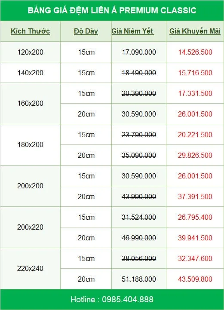Select the 200x200 size cell
This screenshot has height=310, width=224.
click(x=30, y=186)
